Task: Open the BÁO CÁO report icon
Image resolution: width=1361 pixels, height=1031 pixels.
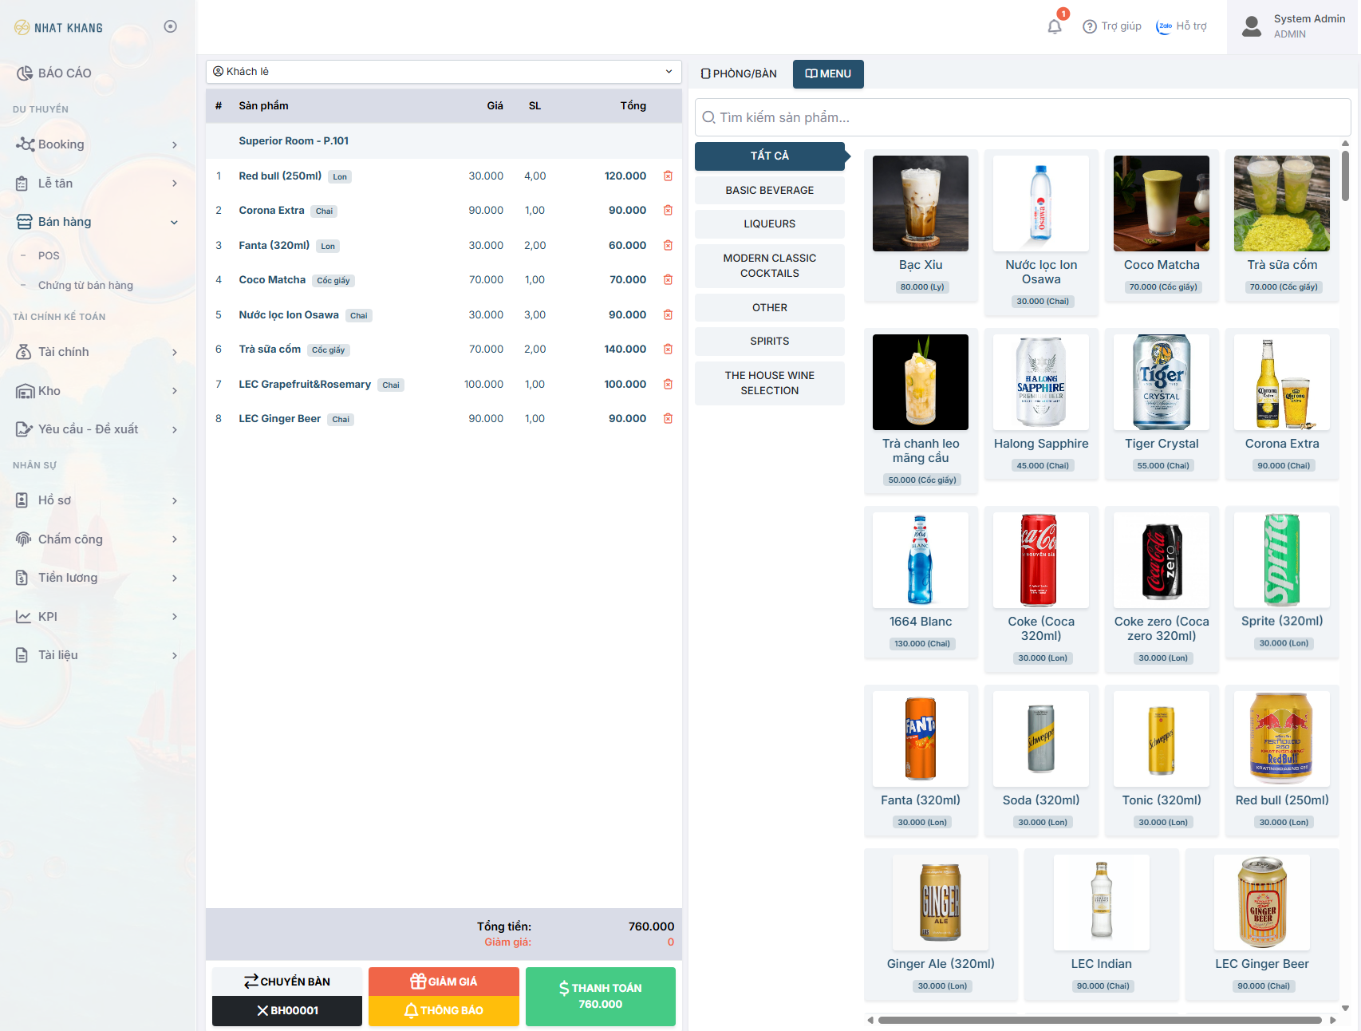Action: pos(25,73)
